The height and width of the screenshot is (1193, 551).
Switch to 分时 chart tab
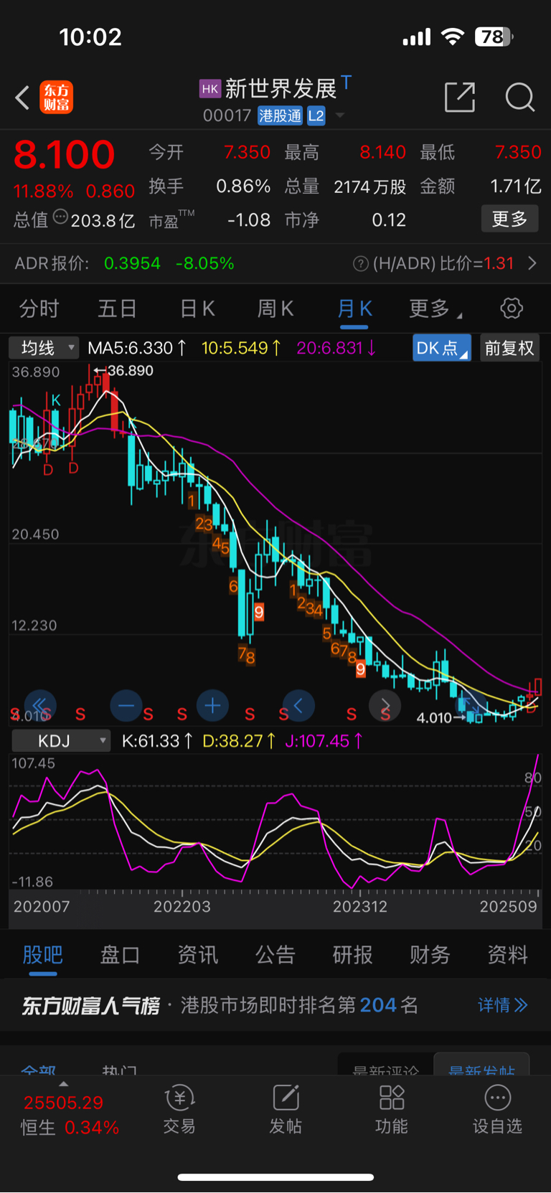39,308
